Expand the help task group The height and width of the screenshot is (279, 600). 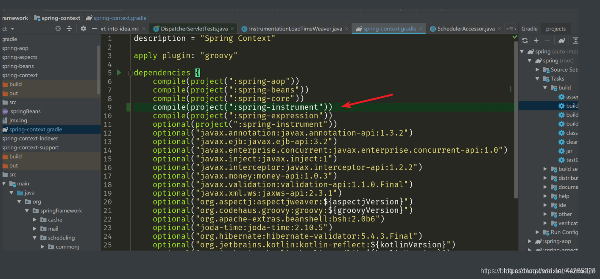(545, 196)
